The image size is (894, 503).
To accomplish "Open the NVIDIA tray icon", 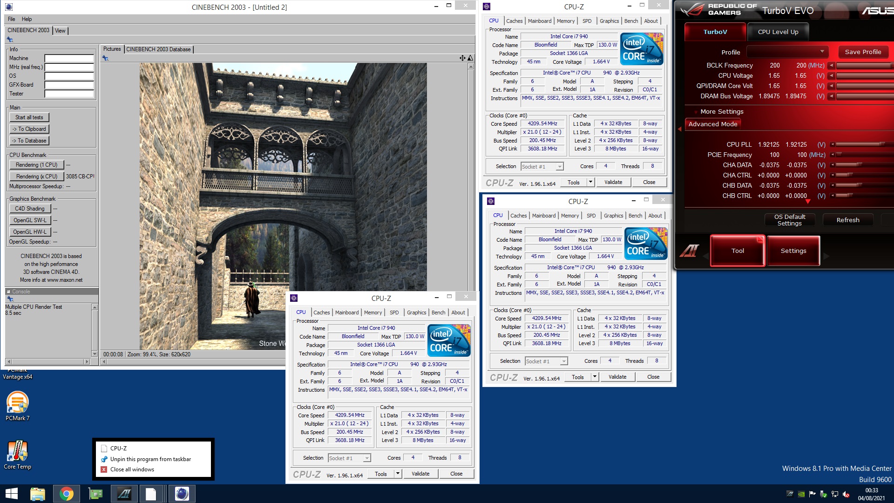I will 801,494.
